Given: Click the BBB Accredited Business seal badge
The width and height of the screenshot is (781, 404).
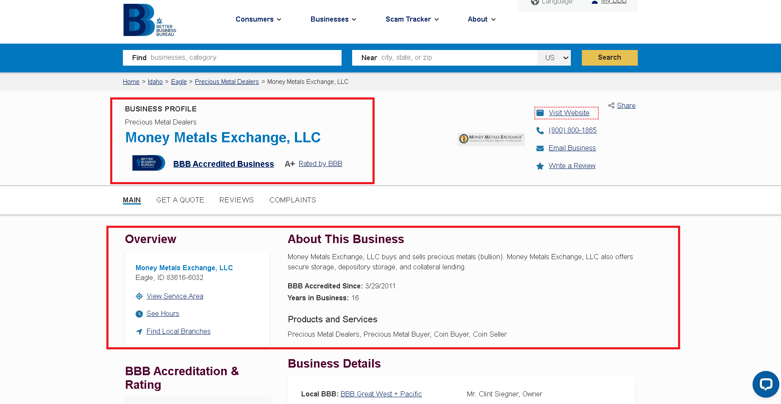Looking at the screenshot, I should (x=149, y=163).
